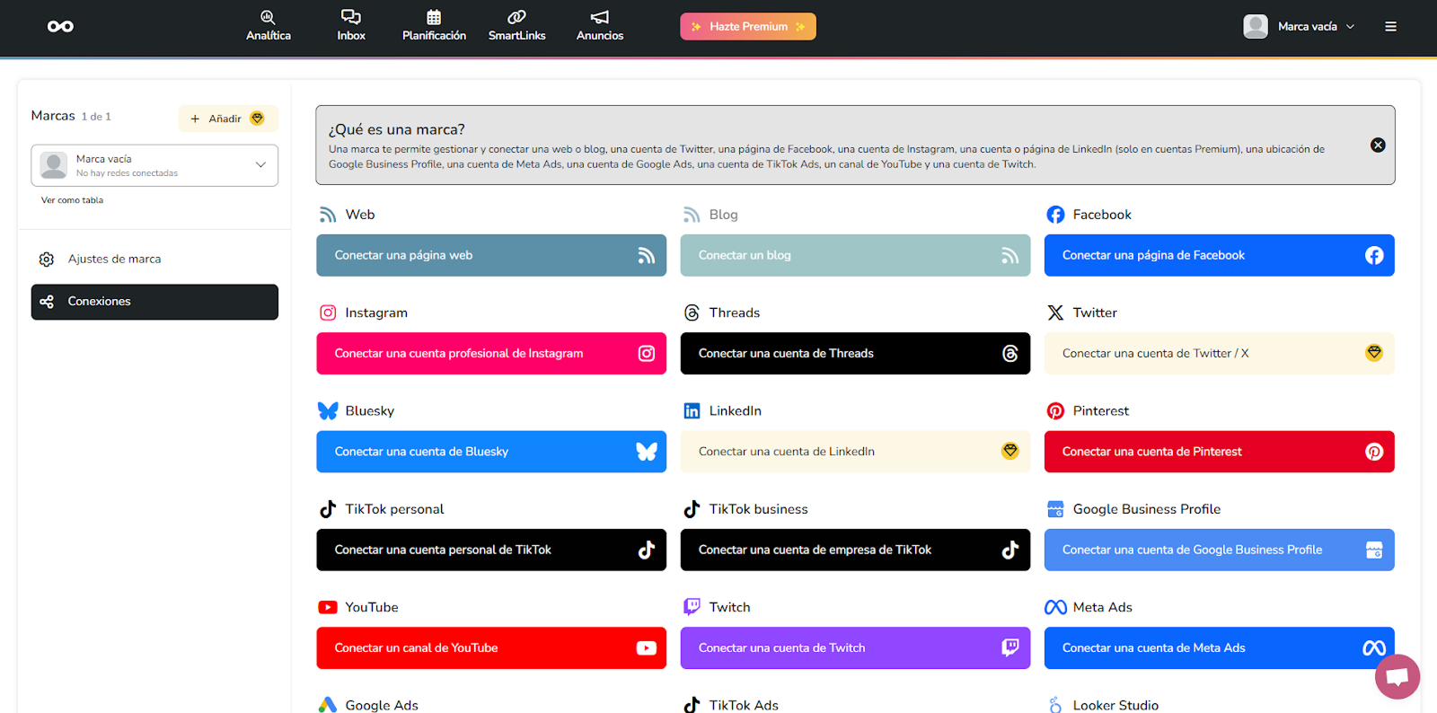The image size is (1437, 713).
Task: Connect a professional Instagram account
Action: click(x=491, y=353)
